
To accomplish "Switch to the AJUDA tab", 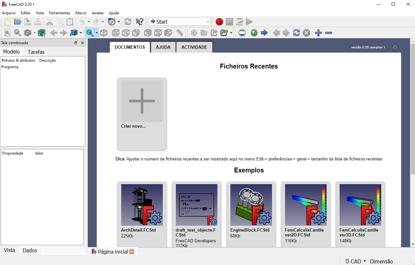I will click(x=163, y=47).
